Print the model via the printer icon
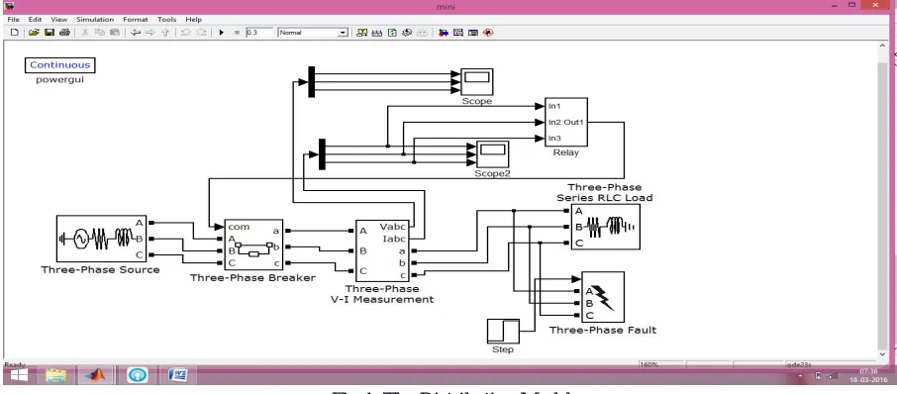 click(x=64, y=33)
